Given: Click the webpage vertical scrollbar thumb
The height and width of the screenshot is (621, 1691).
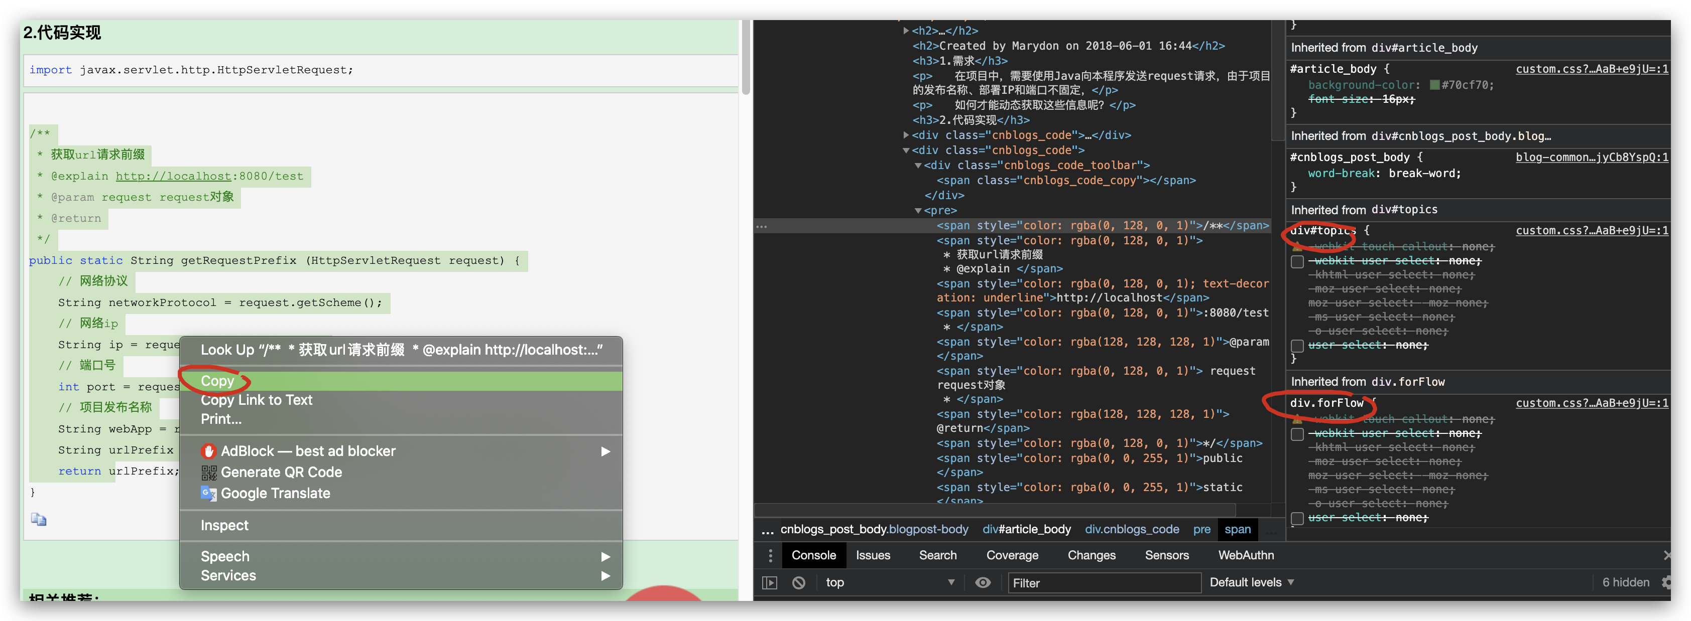Looking at the screenshot, I should pyautogui.click(x=746, y=58).
